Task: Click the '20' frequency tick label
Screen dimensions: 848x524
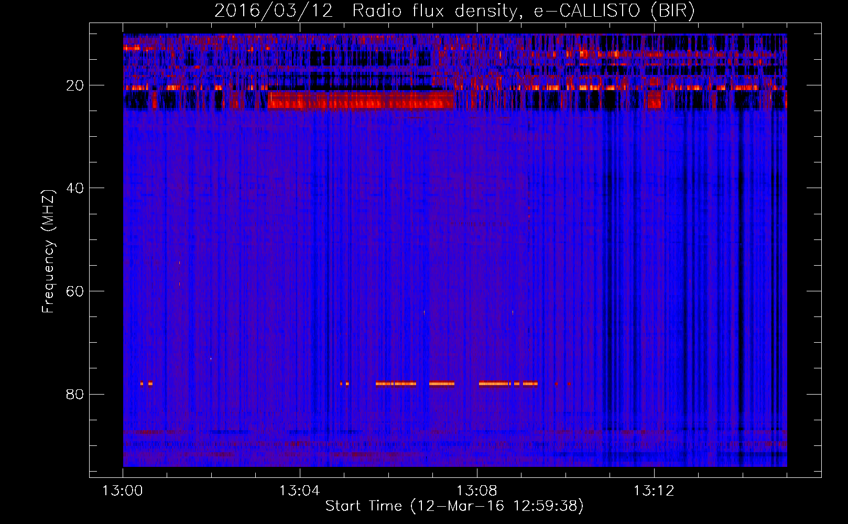Action: point(75,85)
